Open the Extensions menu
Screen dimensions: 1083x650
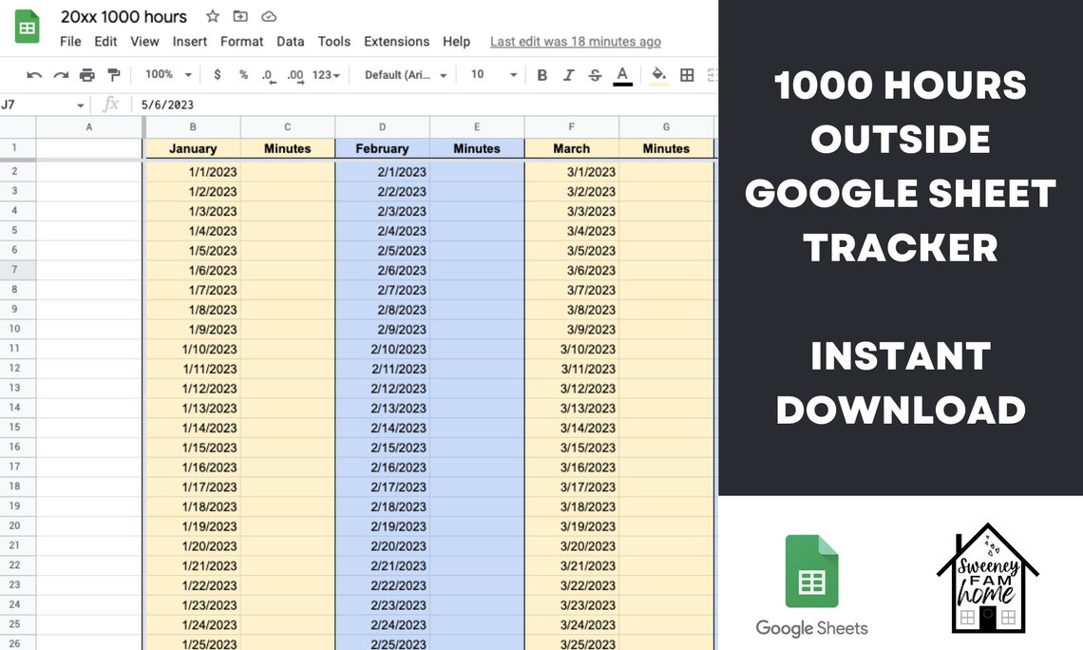click(x=396, y=42)
